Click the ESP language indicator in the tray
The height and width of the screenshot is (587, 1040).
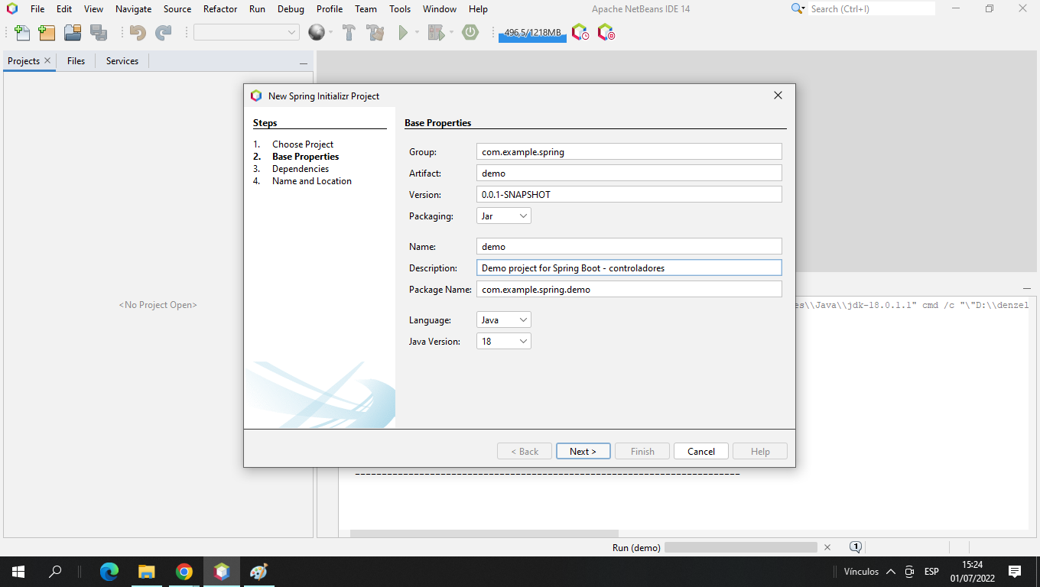pos(931,572)
